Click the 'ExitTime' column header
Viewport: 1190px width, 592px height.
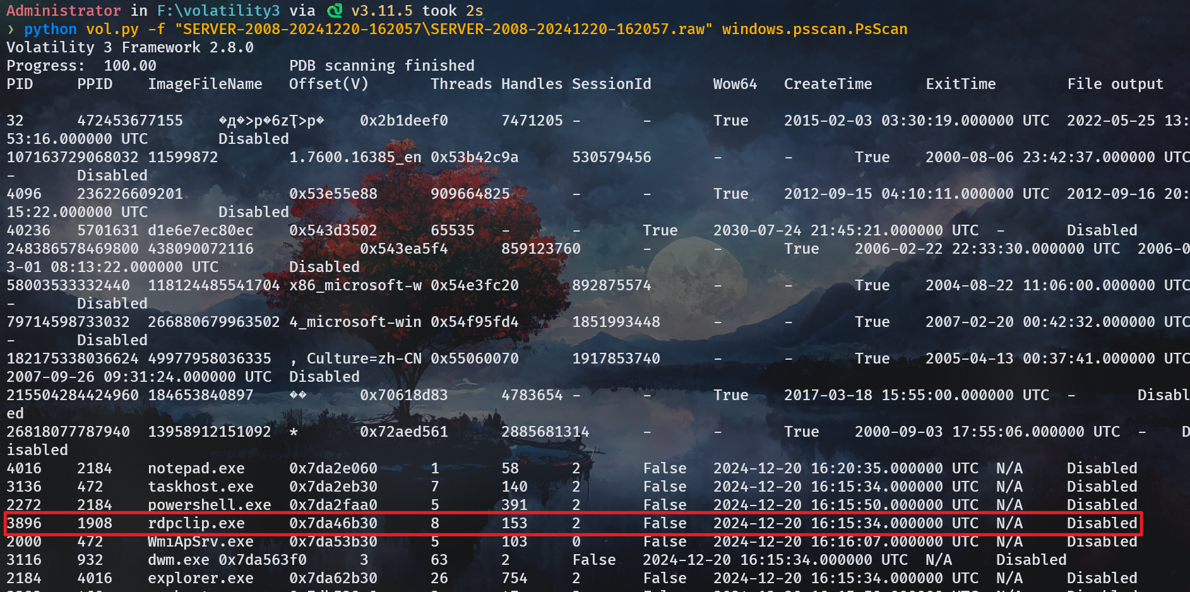click(x=961, y=84)
